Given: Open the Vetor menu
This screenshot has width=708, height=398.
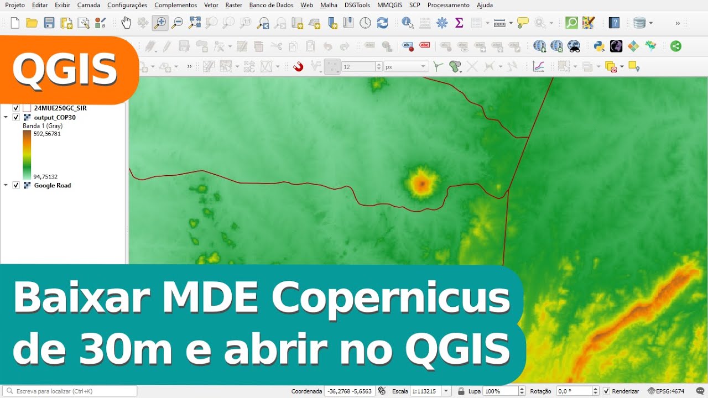Looking at the screenshot, I should click(x=211, y=5).
